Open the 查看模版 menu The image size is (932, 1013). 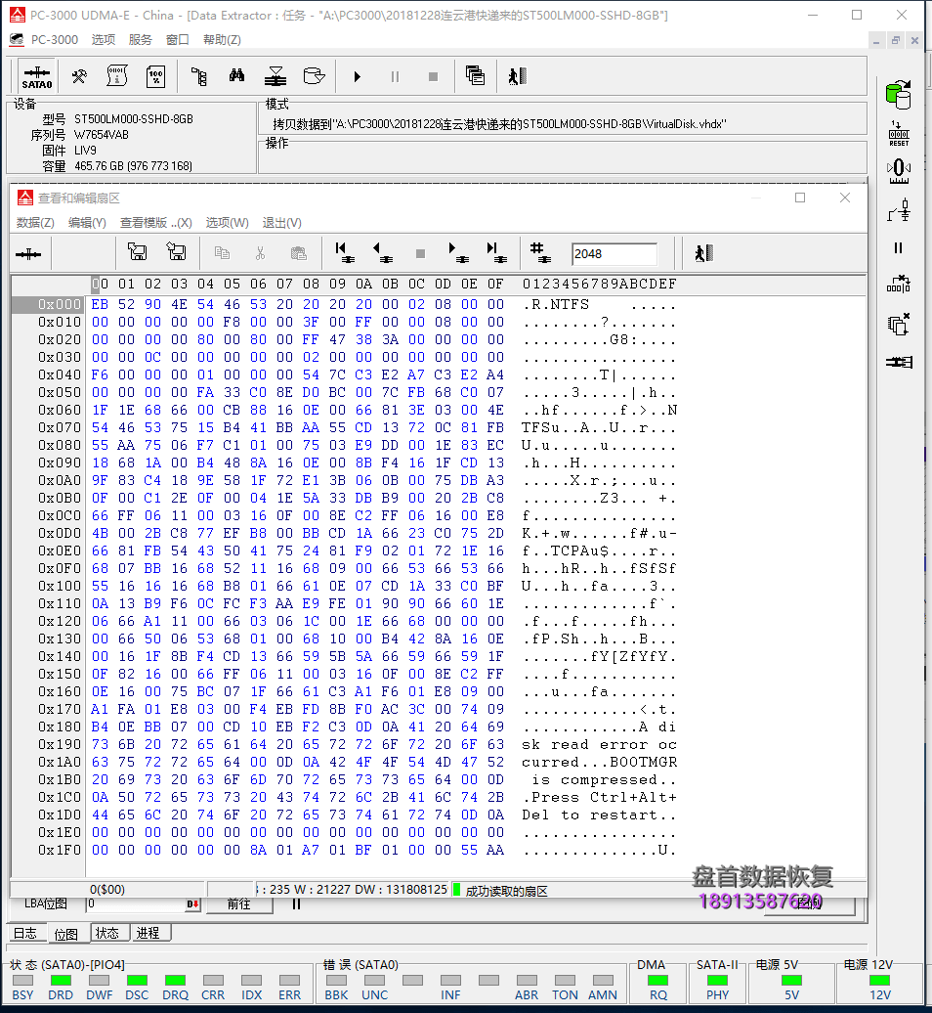tap(155, 223)
